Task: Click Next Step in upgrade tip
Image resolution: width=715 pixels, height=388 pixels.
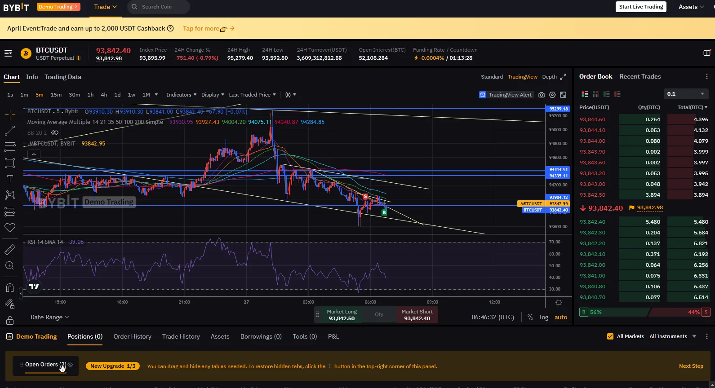Action: (x=691, y=366)
